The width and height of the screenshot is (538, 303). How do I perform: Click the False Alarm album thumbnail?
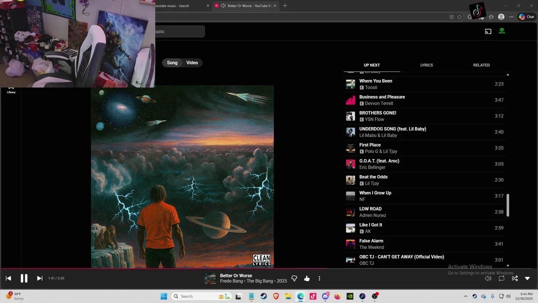tap(351, 244)
